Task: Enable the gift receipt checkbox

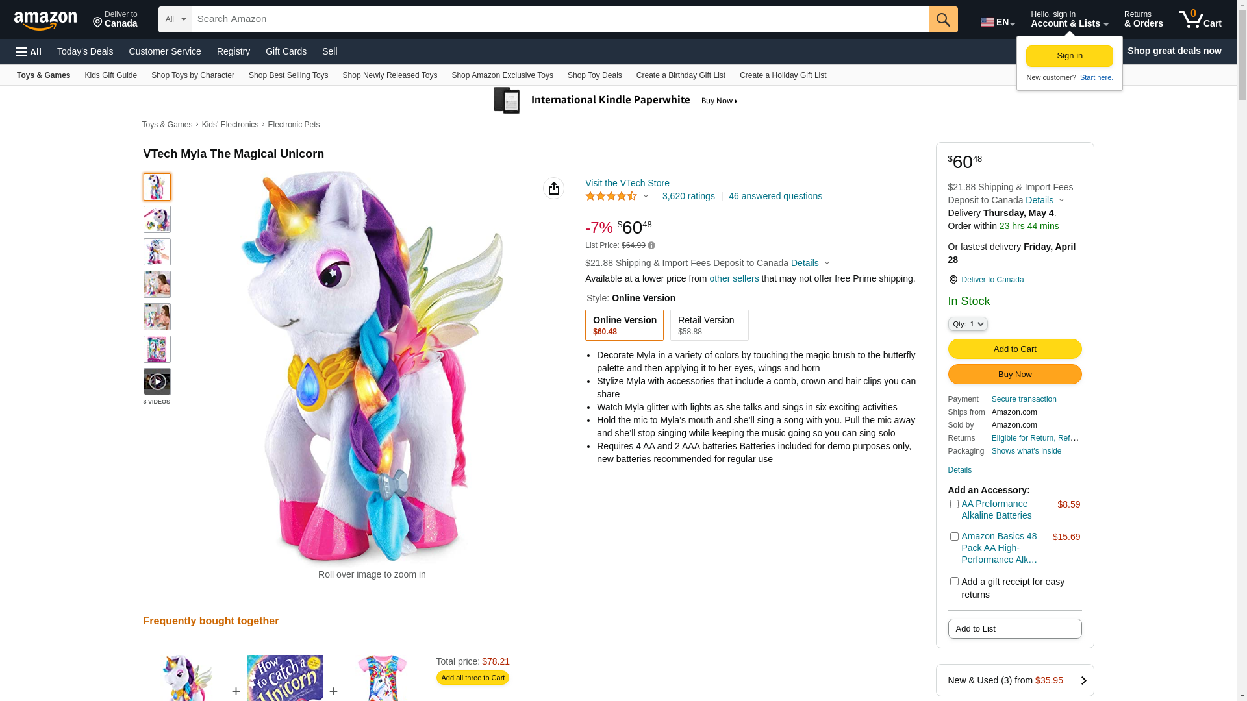Action: click(954, 582)
